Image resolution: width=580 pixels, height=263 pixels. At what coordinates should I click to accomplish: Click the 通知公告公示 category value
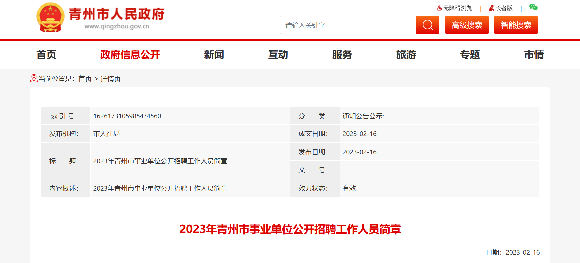pos(363,116)
